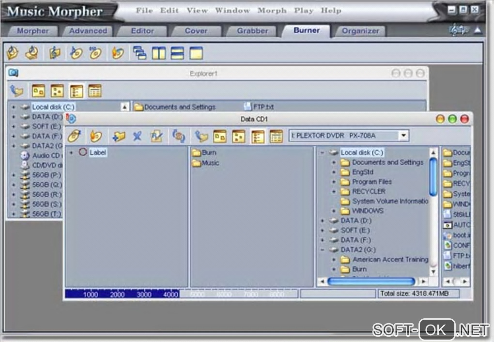This screenshot has height=342, width=494.
Task: Switch to the Grabber tab
Action: (x=252, y=31)
